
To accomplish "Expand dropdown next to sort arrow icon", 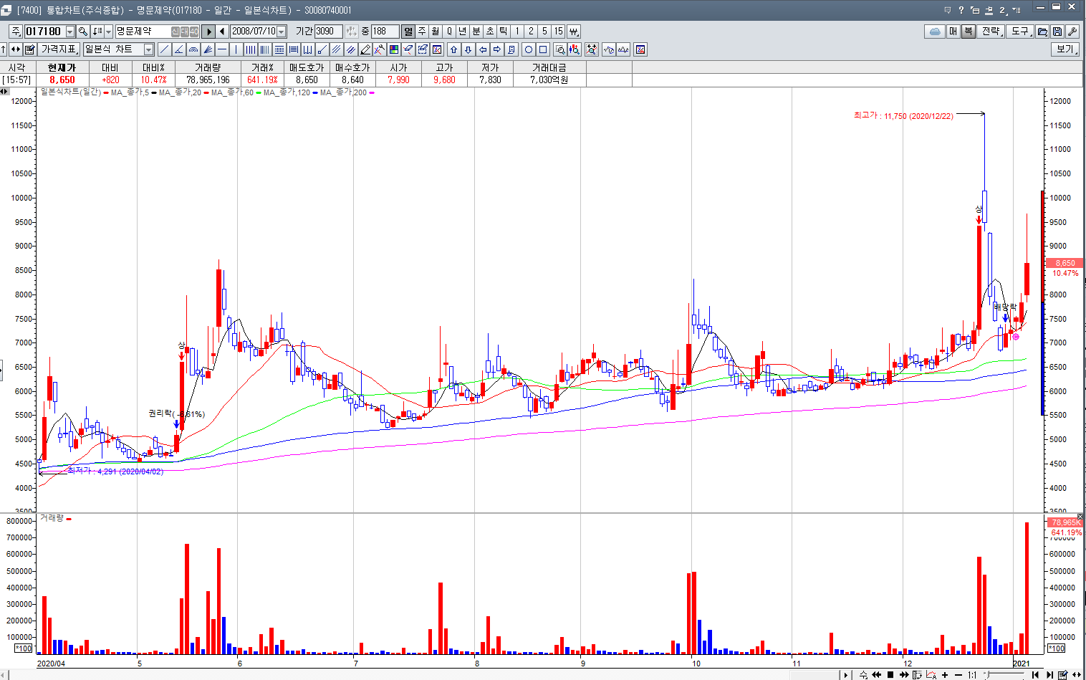I will [x=108, y=32].
